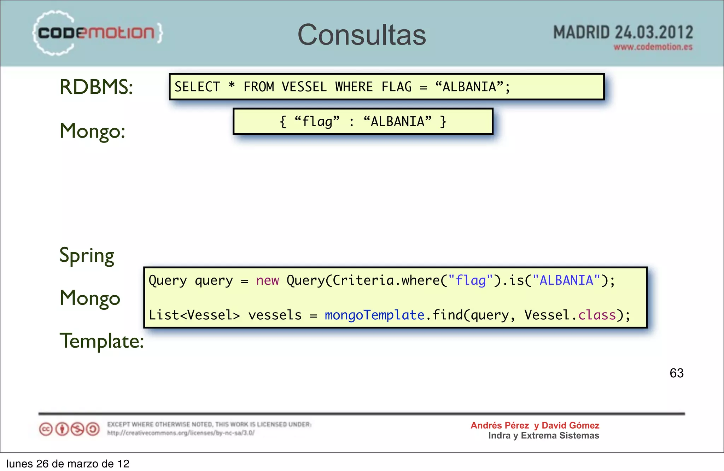
Task: Click the { "flag" : "ALBANIA" } box
Action: pyautogui.click(x=363, y=121)
